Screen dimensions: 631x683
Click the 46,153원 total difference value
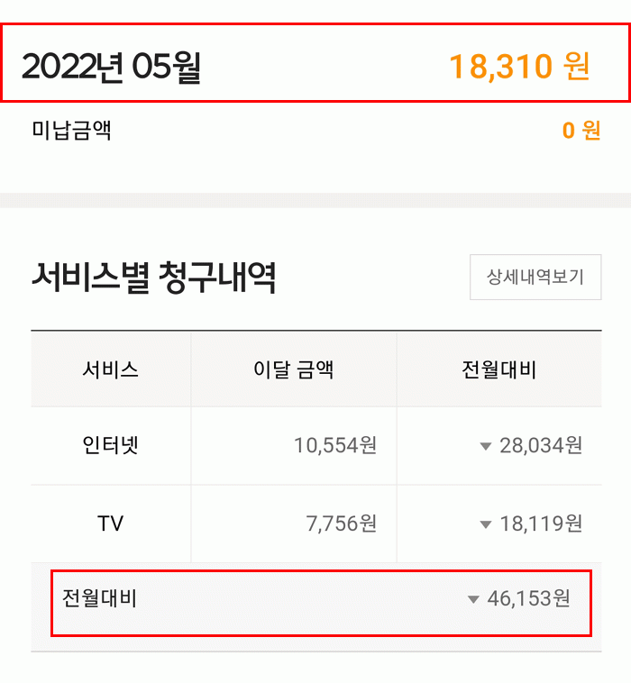pyautogui.click(x=529, y=599)
